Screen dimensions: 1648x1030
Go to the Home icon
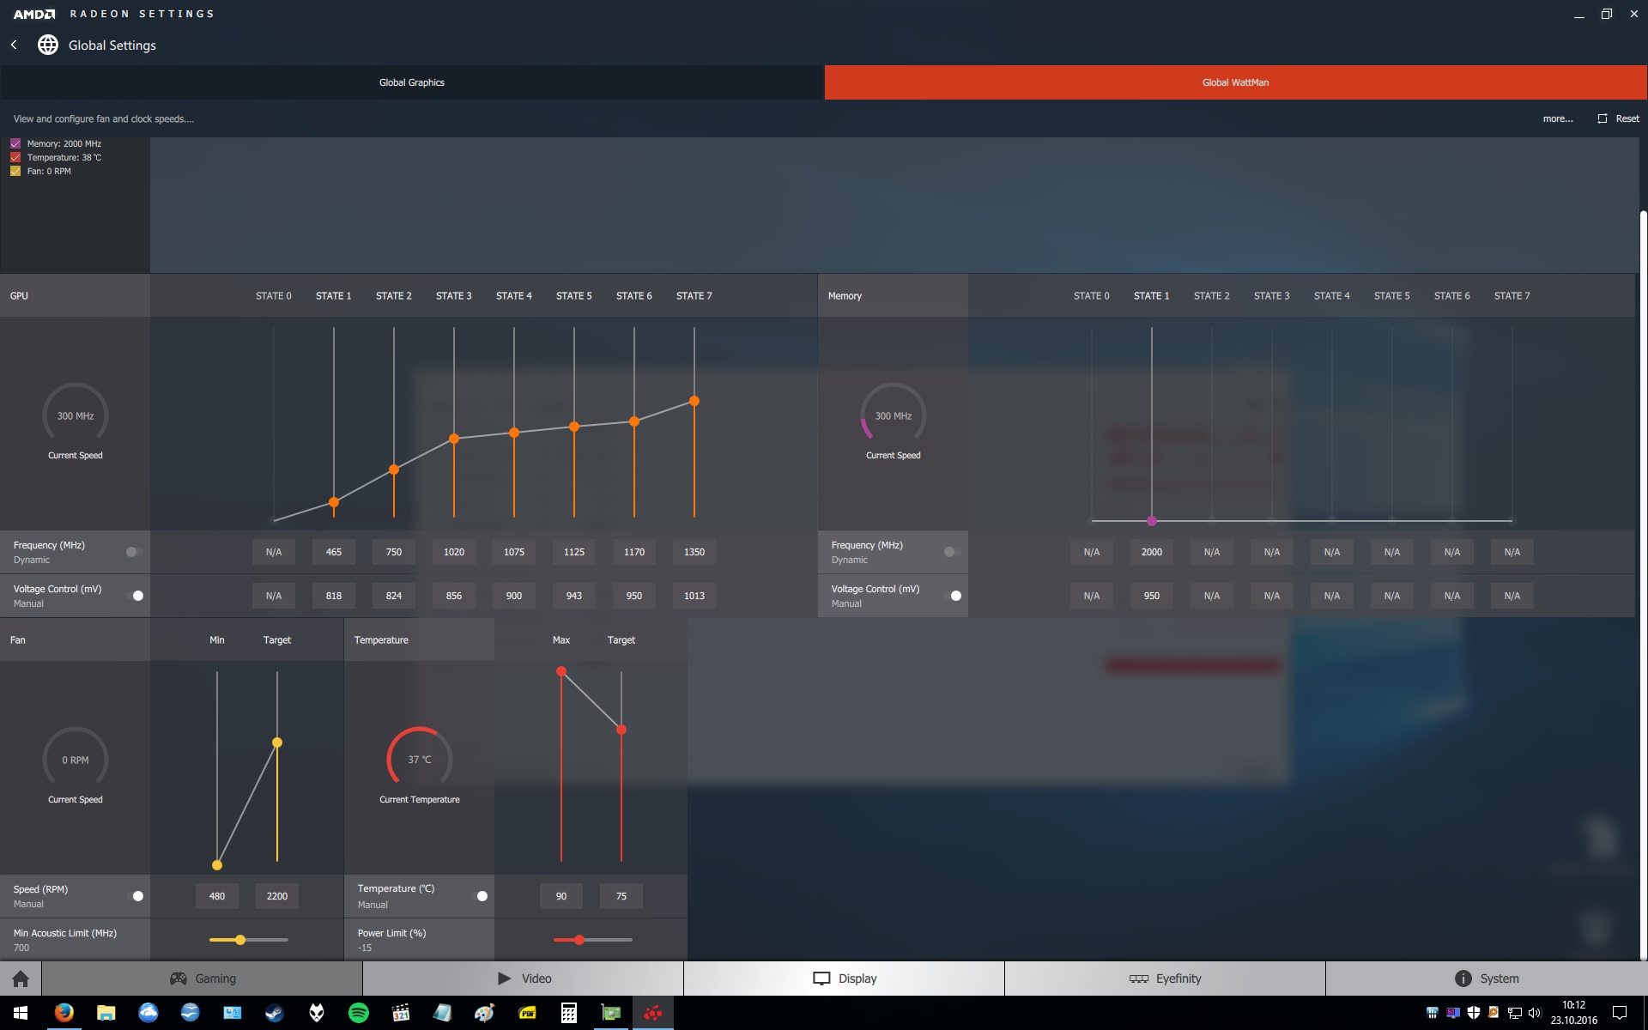[x=21, y=978]
